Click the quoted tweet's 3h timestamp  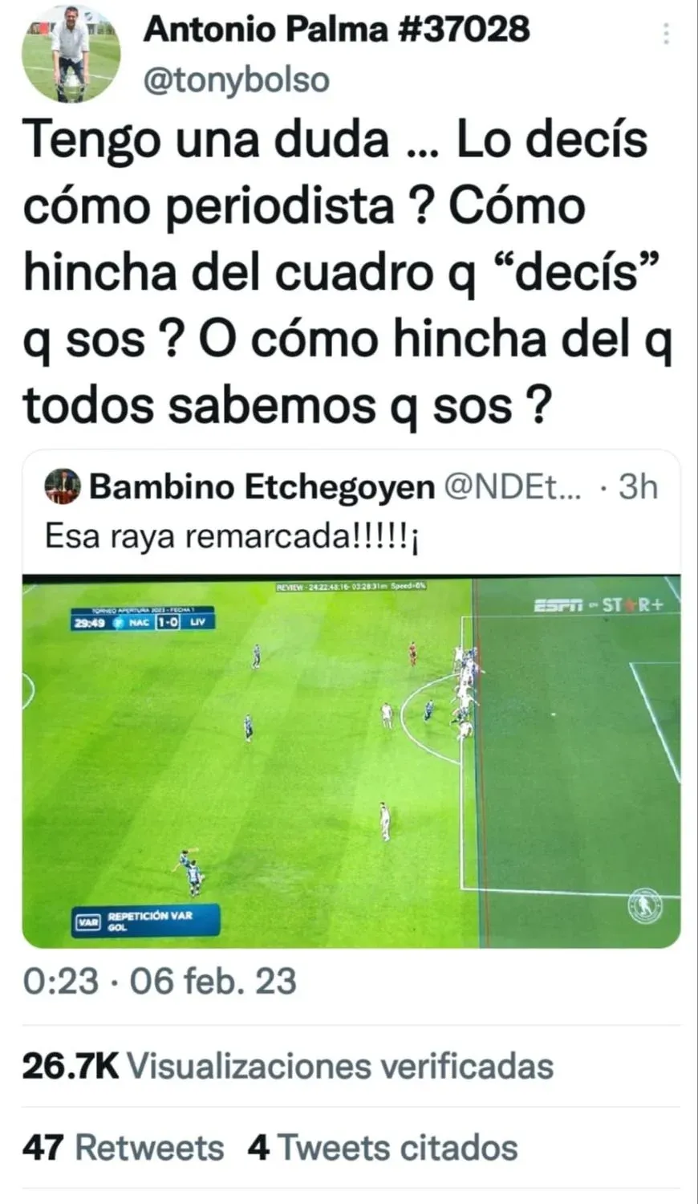639,486
